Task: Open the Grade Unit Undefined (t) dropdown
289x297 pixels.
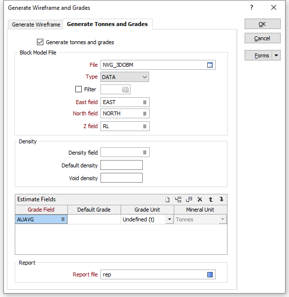Action: tap(169, 219)
